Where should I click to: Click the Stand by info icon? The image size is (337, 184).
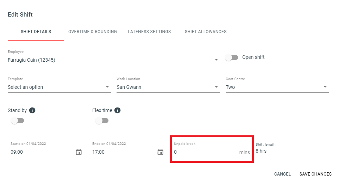pos(32,110)
